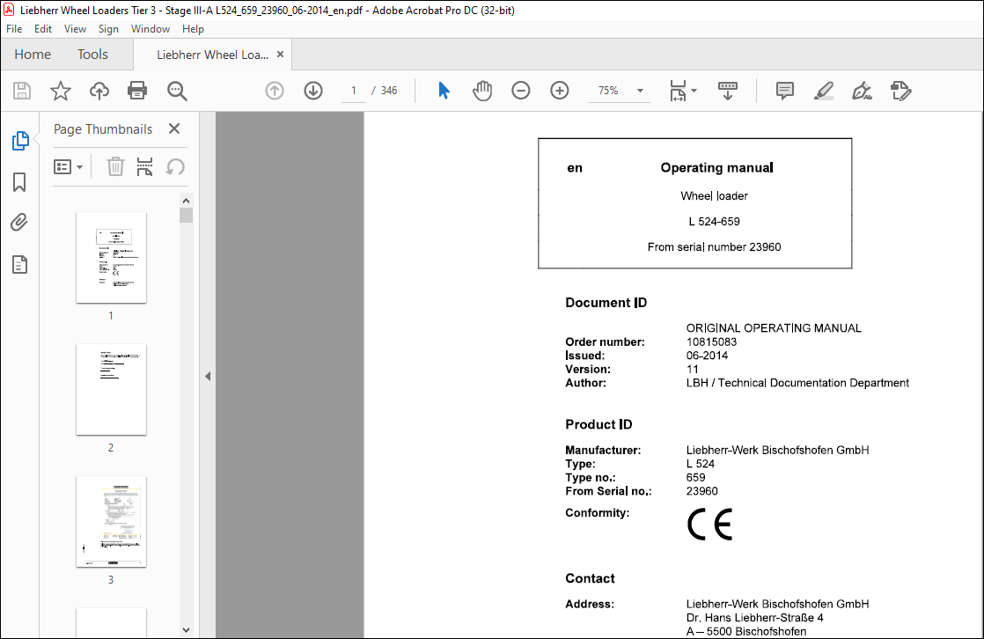This screenshot has height=639, width=984.
Task: Click the Save file icon
Action: click(22, 91)
